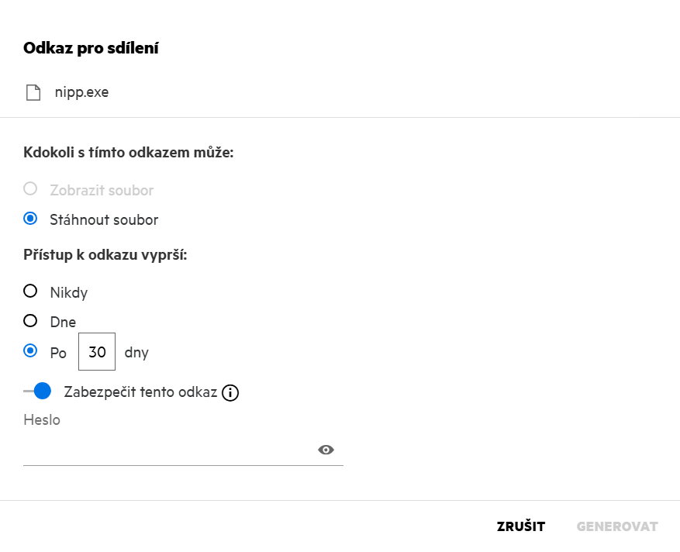Click the Kdokoli s tímto odkazem může heading
Viewport: 680px width, 552px height.
pyautogui.click(x=129, y=153)
